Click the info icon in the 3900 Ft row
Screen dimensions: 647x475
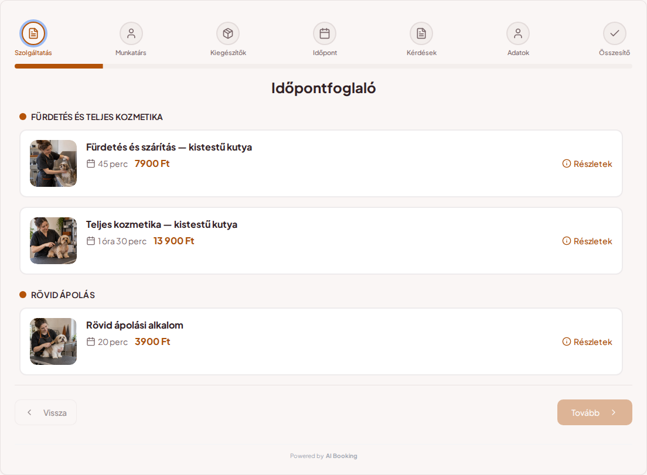(x=567, y=342)
